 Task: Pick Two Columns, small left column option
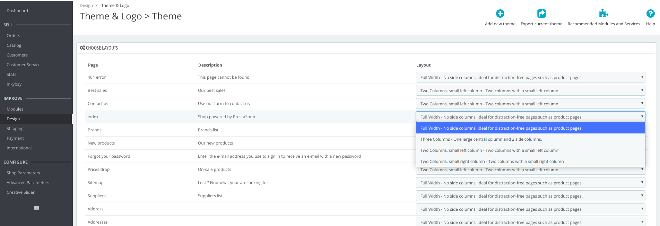489,150
